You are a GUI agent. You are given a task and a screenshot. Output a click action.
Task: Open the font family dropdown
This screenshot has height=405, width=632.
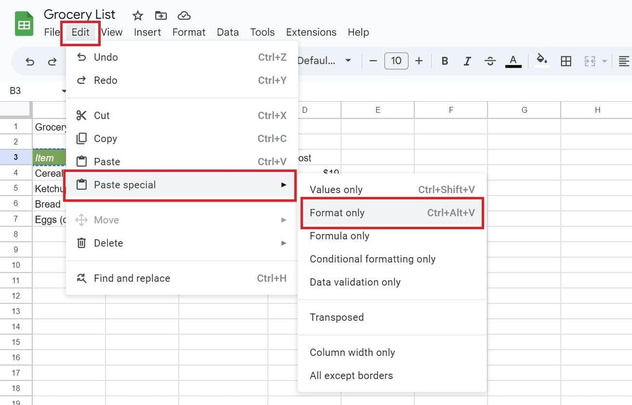pos(324,61)
